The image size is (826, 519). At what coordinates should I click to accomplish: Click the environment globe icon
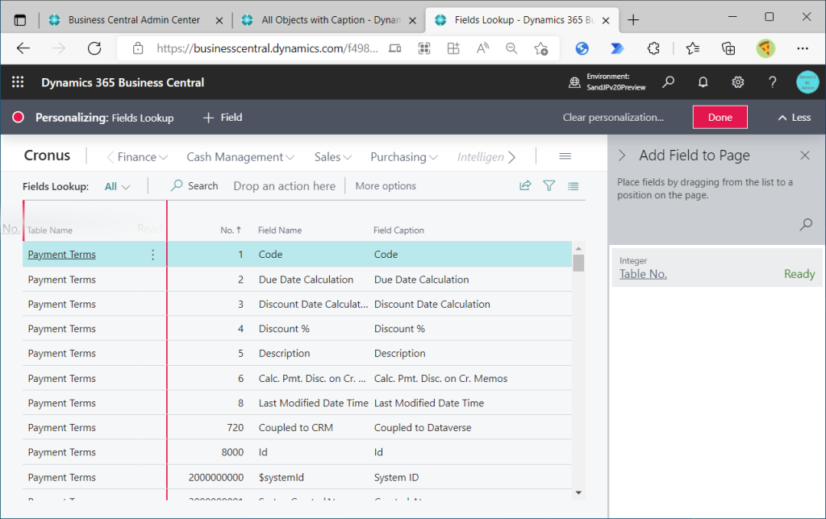coord(574,82)
